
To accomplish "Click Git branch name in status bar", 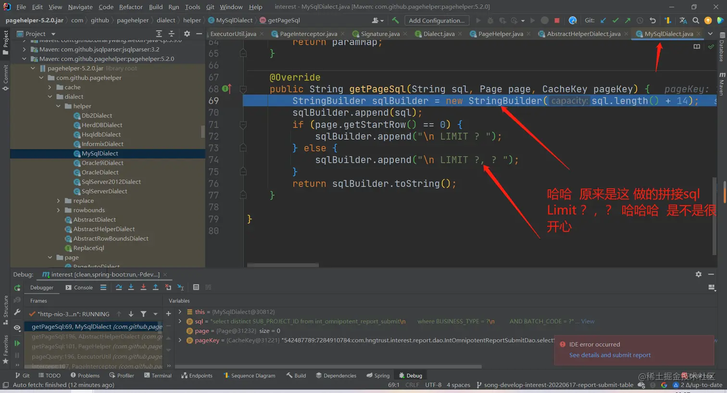I will 554,385.
